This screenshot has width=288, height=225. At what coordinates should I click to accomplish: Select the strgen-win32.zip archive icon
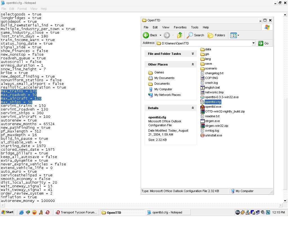click(202, 126)
